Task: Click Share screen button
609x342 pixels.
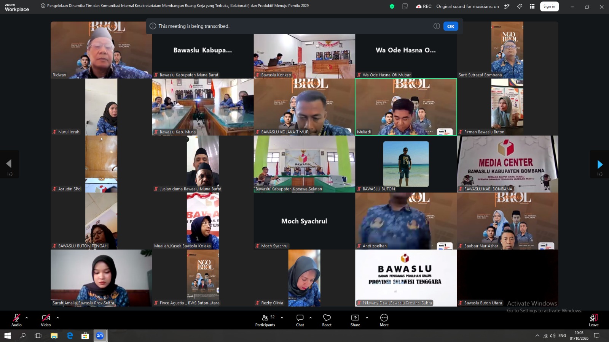Action: pyautogui.click(x=355, y=320)
